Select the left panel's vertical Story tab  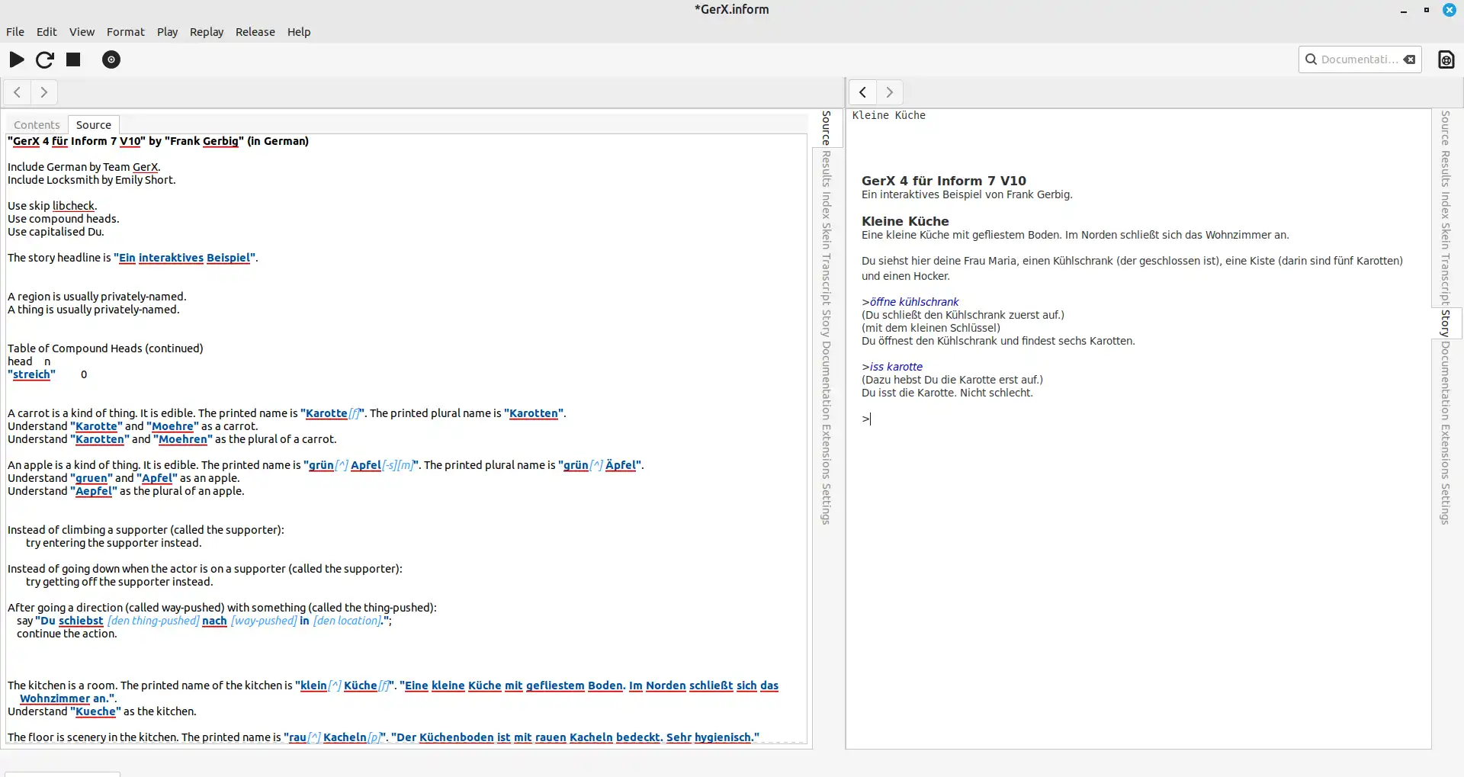[827, 323]
